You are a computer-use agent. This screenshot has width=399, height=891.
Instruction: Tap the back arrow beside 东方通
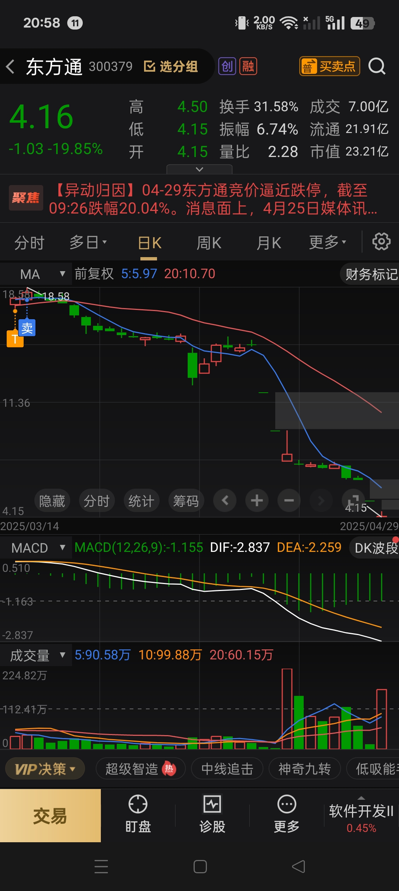pos(10,66)
